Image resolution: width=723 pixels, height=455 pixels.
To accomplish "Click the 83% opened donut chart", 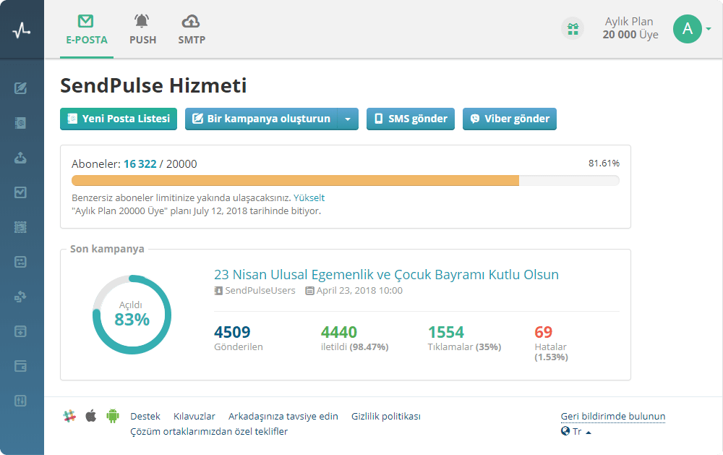I will [x=132, y=315].
